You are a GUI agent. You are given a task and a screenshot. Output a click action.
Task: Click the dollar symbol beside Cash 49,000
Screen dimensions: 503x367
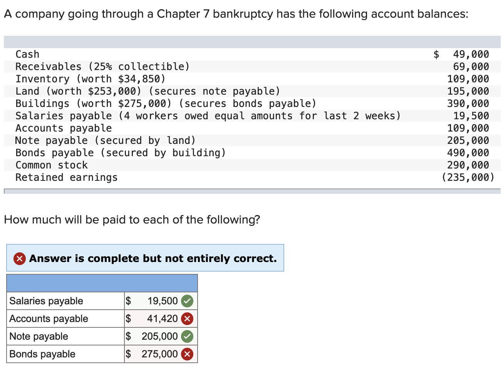pos(436,54)
